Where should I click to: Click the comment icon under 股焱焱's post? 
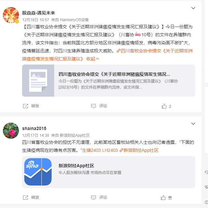pyautogui.click(x=94, y=106)
